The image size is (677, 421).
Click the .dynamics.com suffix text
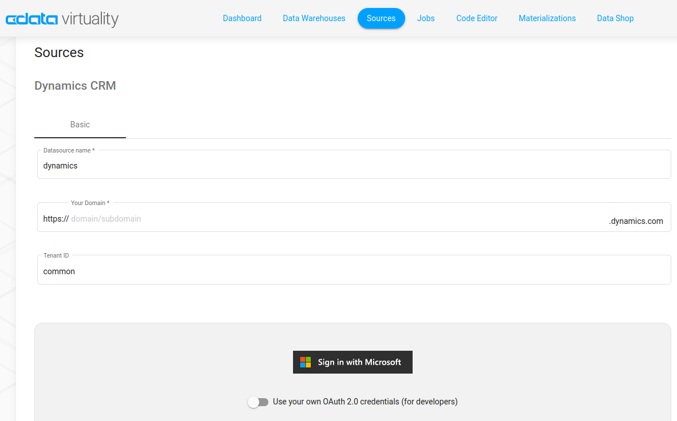pyautogui.click(x=636, y=221)
